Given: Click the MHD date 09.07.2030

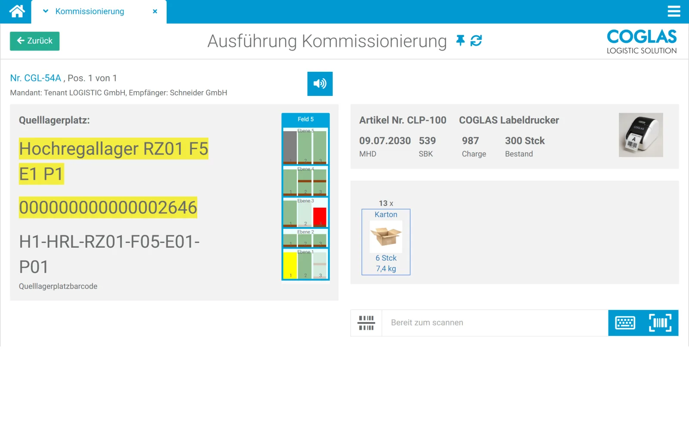Looking at the screenshot, I should pos(385,141).
